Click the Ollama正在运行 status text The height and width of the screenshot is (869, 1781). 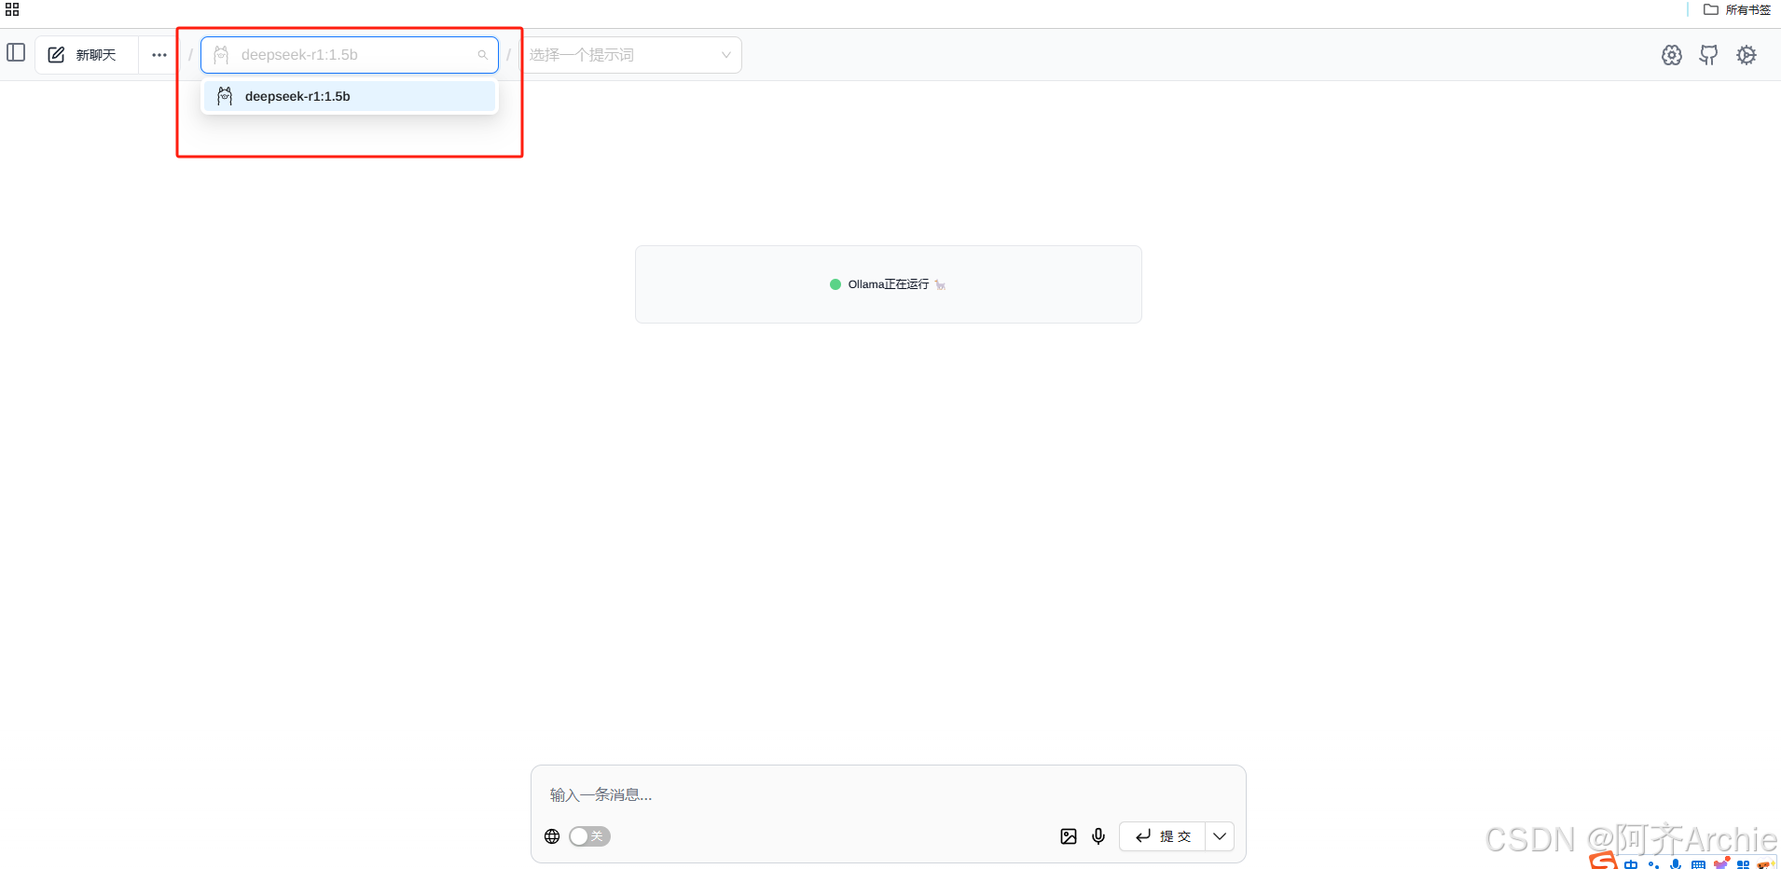coord(888,284)
